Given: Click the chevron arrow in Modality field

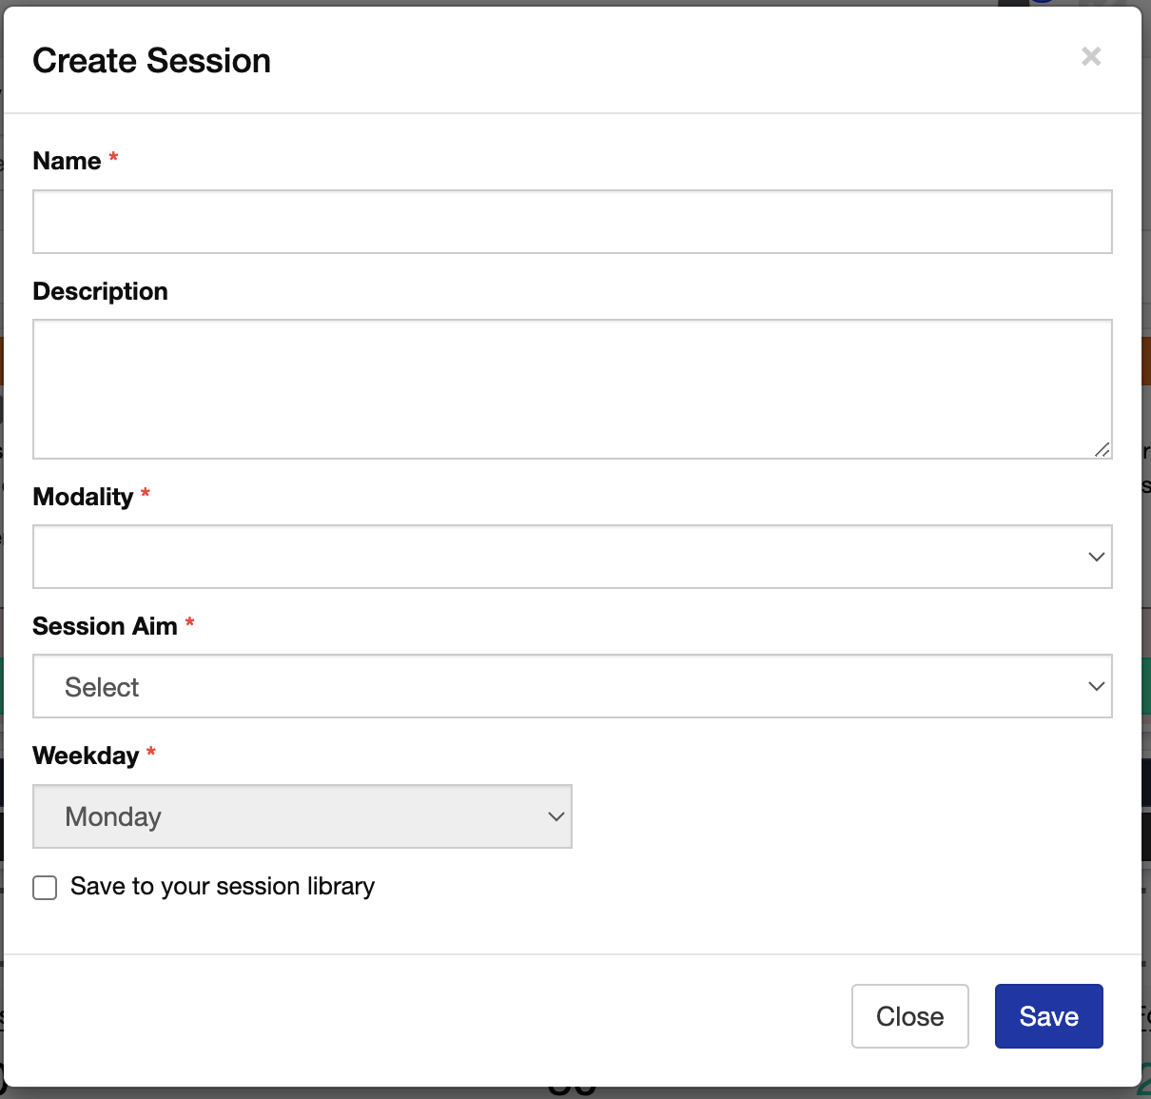Looking at the screenshot, I should [x=1096, y=557].
